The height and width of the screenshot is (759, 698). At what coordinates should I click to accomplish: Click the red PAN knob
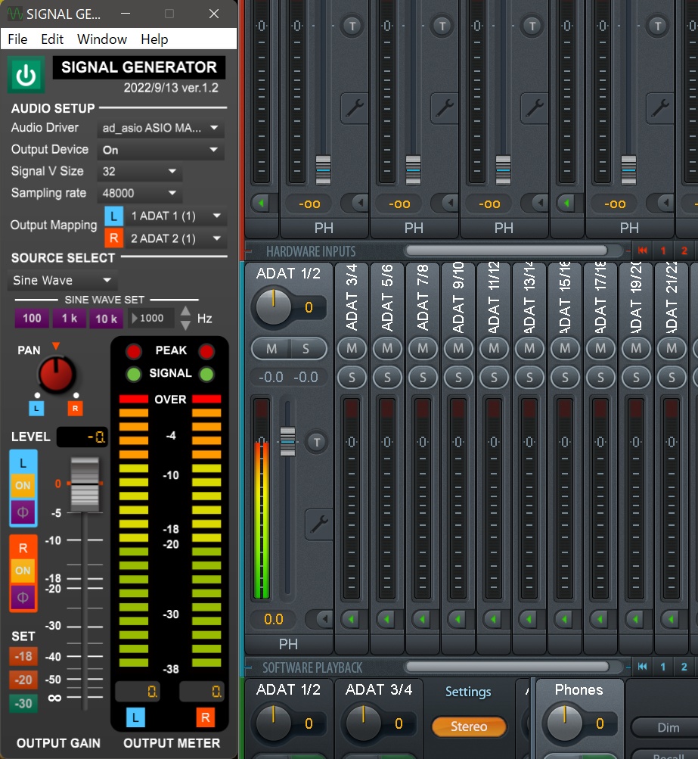(57, 374)
